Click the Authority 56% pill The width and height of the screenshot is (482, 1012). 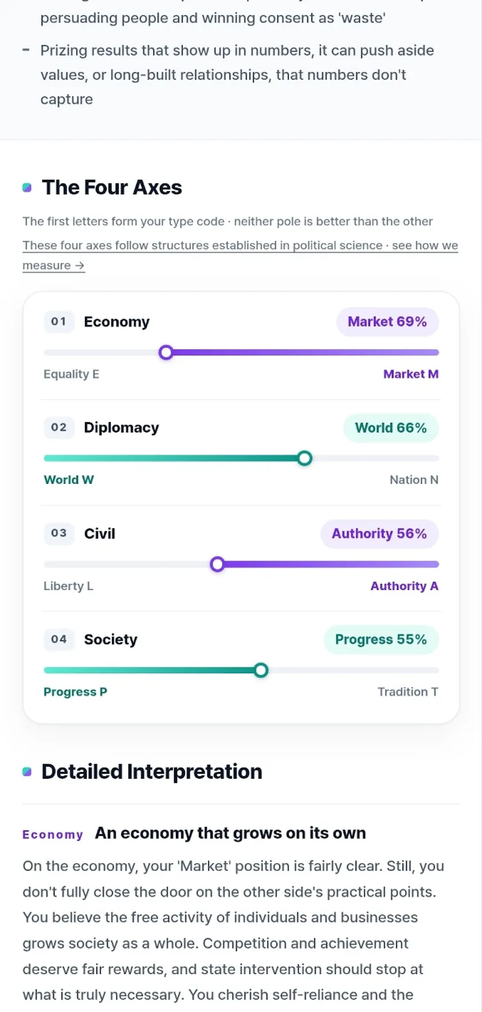[380, 534]
